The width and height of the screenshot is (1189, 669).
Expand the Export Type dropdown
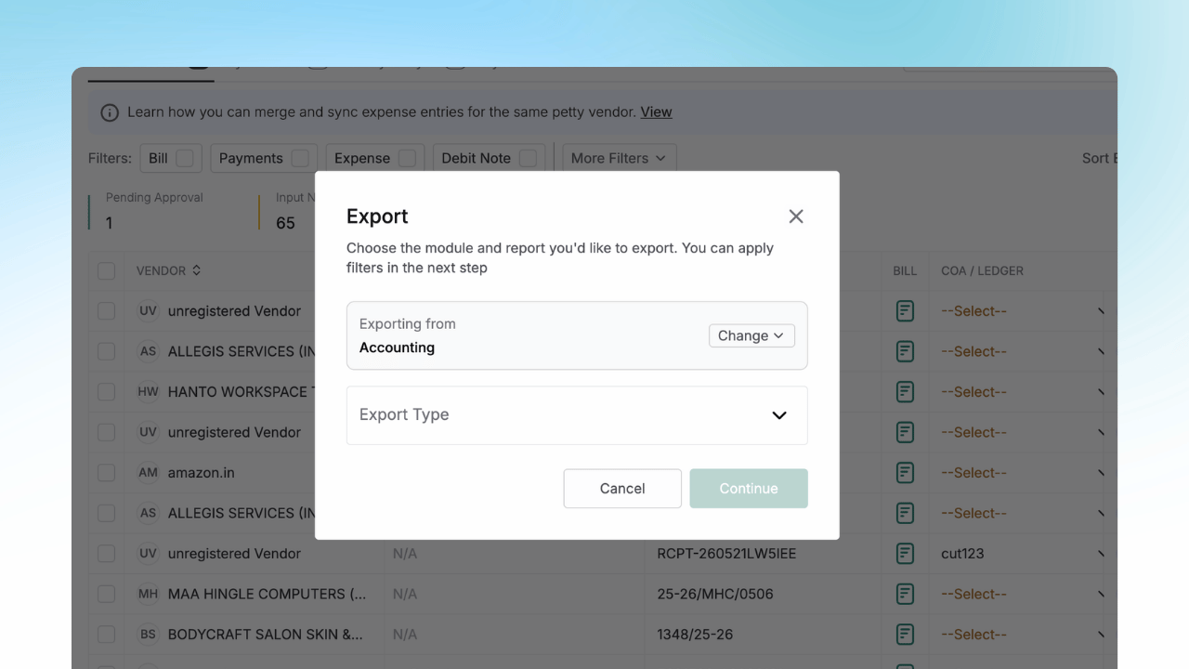coord(577,415)
